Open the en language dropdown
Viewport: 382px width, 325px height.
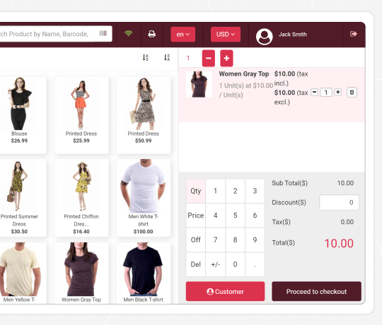point(183,35)
